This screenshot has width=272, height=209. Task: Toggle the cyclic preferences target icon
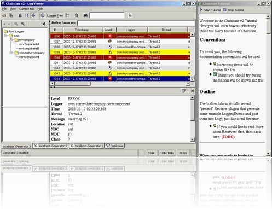(33, 15)
